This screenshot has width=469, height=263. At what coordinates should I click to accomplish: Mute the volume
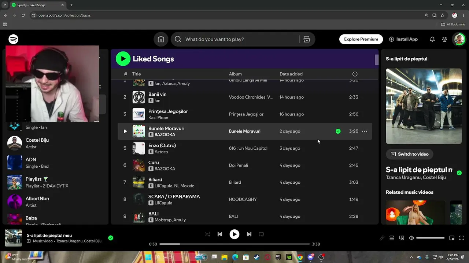click(x=411, y=238)
